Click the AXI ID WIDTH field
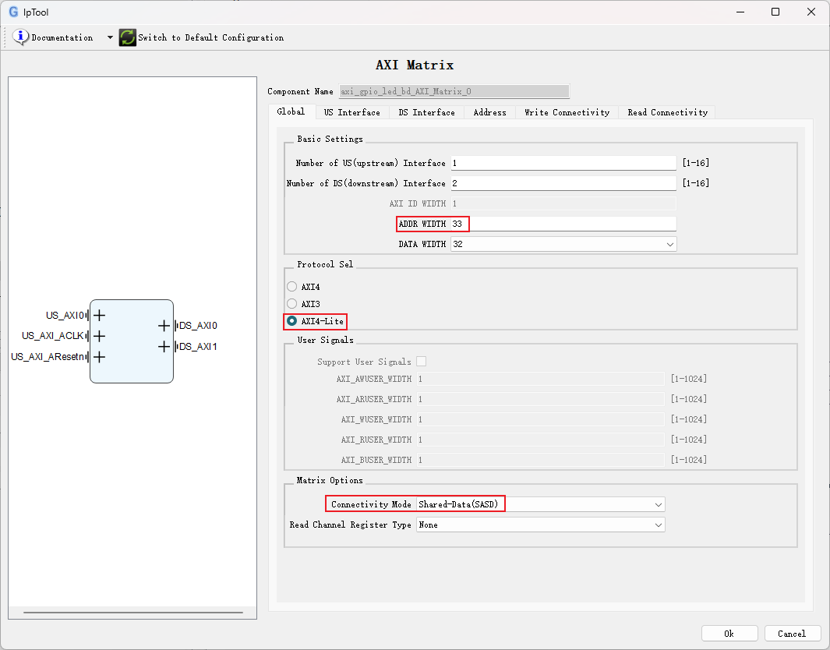 click(563, 203)
